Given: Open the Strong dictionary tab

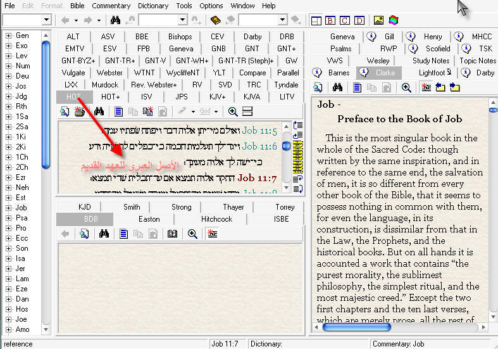Looking at the screenshot, I should [182, 207].
